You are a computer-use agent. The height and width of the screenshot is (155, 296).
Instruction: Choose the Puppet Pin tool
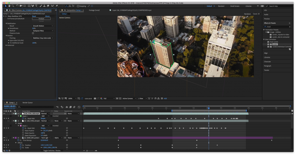coord(57,6)
